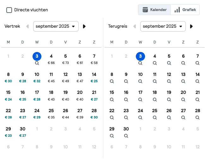Viewport: 206px width, 161px height.
Task: Go to previous month in Terugreis calendar
Action: click(135, 26)
